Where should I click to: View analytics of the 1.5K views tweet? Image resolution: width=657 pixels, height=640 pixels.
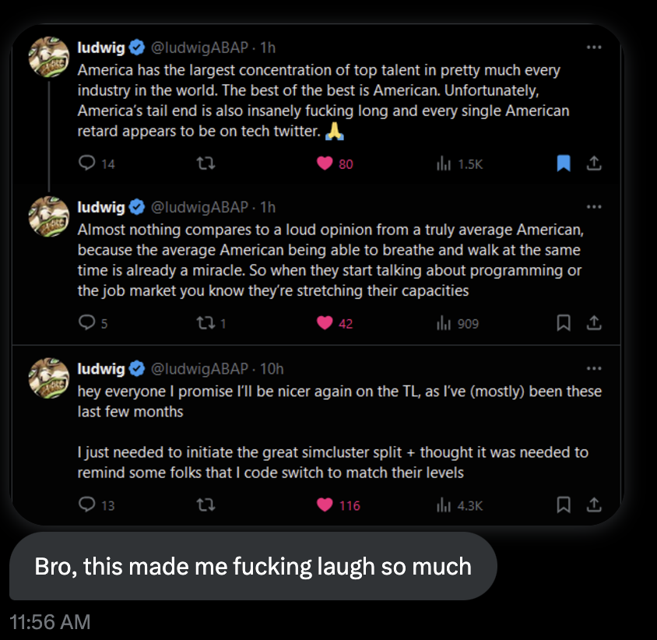coord(444,164)
